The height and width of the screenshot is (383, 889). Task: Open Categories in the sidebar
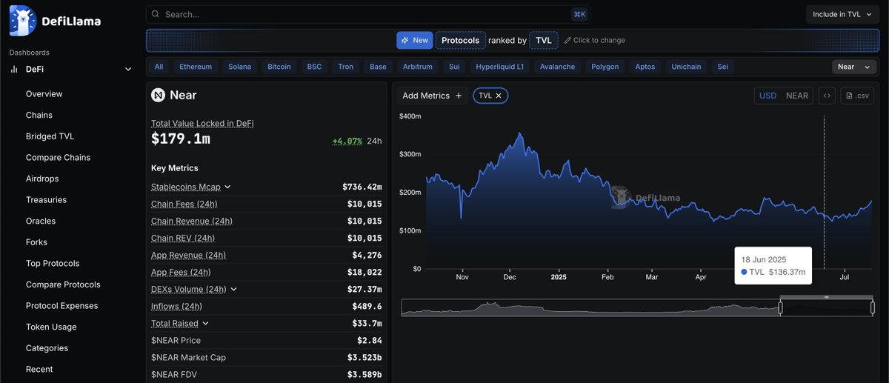47,348
